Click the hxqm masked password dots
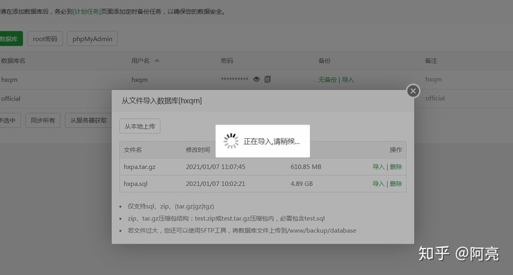The width and height of the screenshot is (513, 275). (x=234, y=79)
